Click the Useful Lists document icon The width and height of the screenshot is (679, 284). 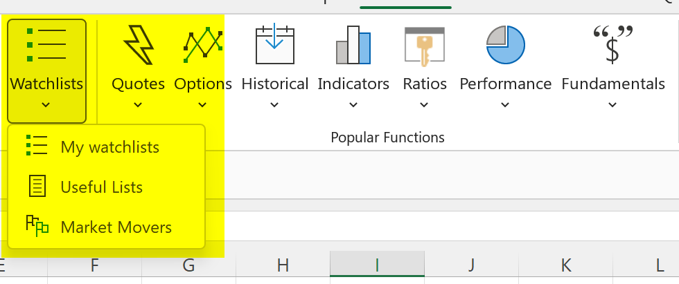coord(37,186)
